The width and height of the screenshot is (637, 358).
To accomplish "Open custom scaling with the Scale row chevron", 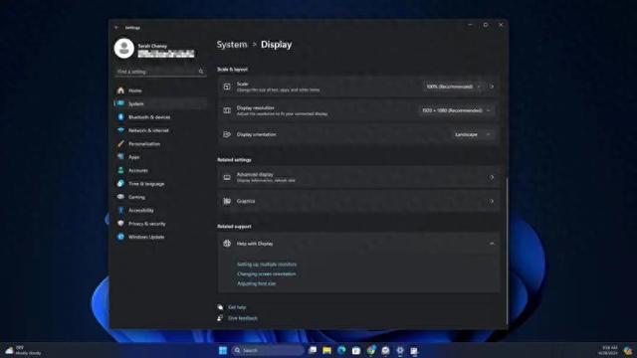I will [x=492, y=87].
